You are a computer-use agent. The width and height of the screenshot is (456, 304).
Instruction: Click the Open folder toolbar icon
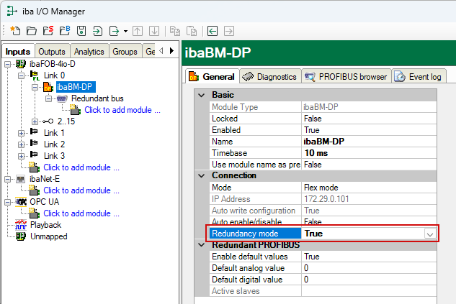(31, 31)
